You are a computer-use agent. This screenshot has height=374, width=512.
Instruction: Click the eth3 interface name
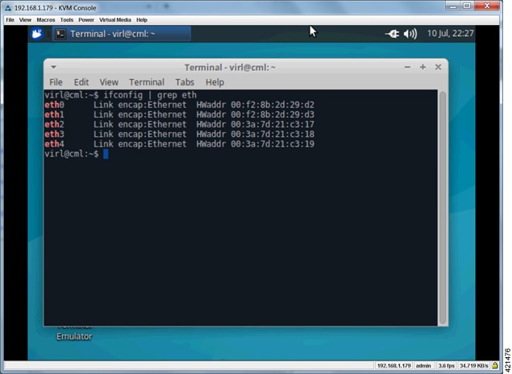pyautogui.click(x=54, y=134)
